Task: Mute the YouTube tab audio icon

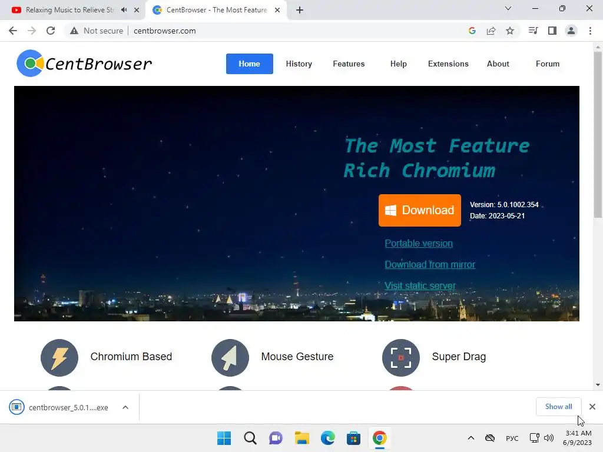Action: pos(124,10)
